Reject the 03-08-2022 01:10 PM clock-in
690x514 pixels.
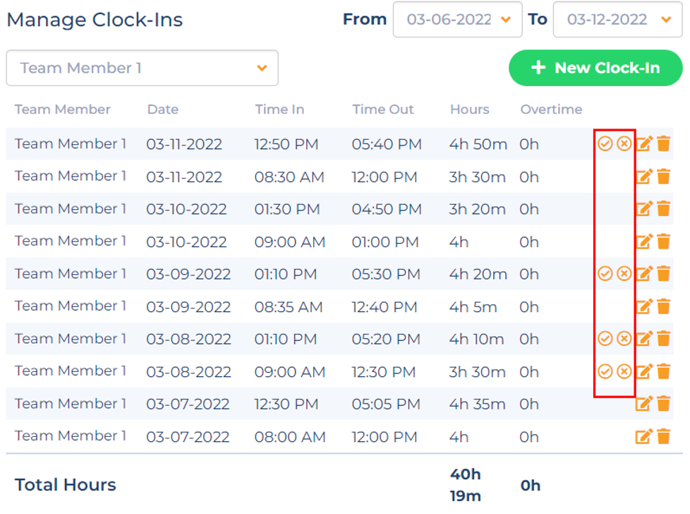624,339
